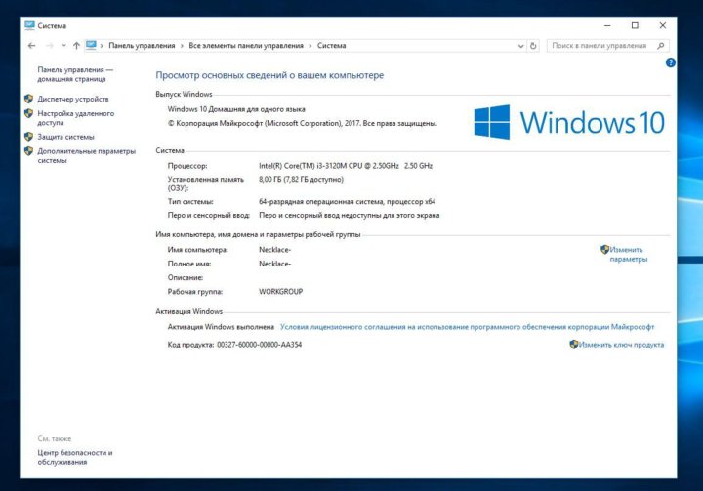The image size is (703, 491).
Task: Select 'Necklace-' beside 'Полное имя'
Action: coord(274,264)
